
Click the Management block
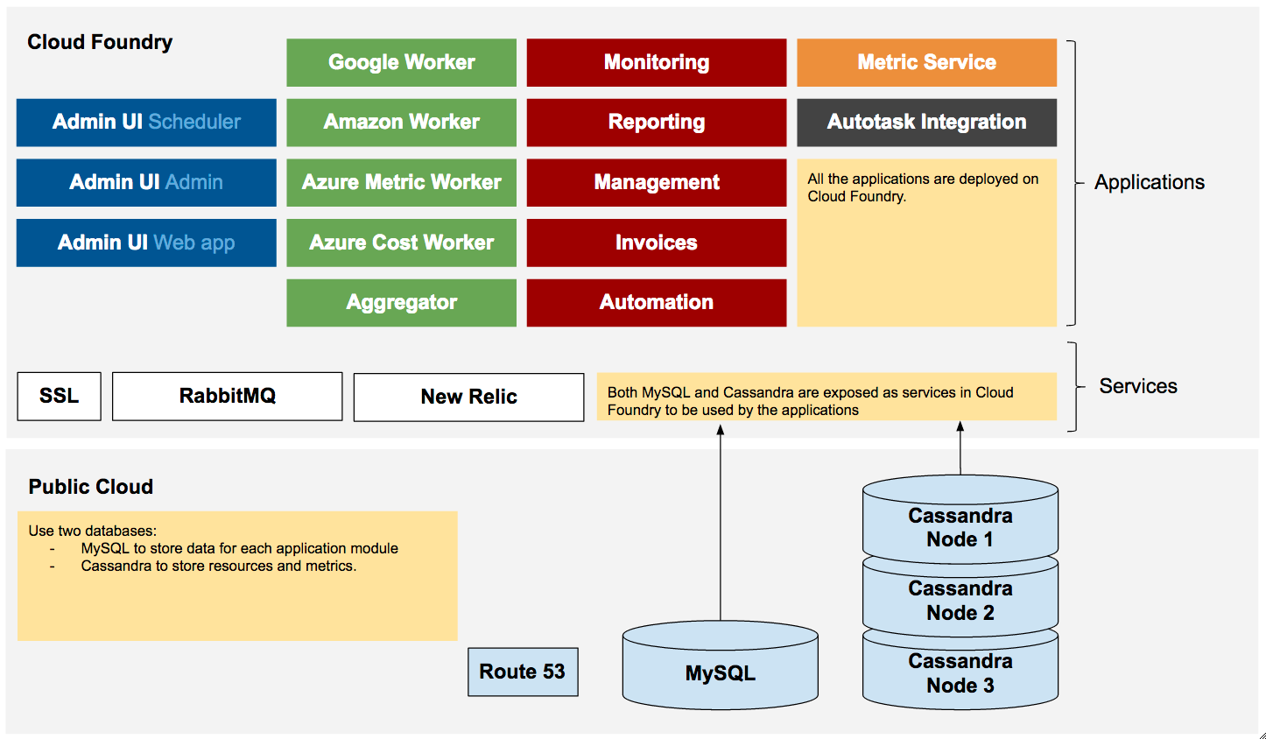click(x=657, y=182)
